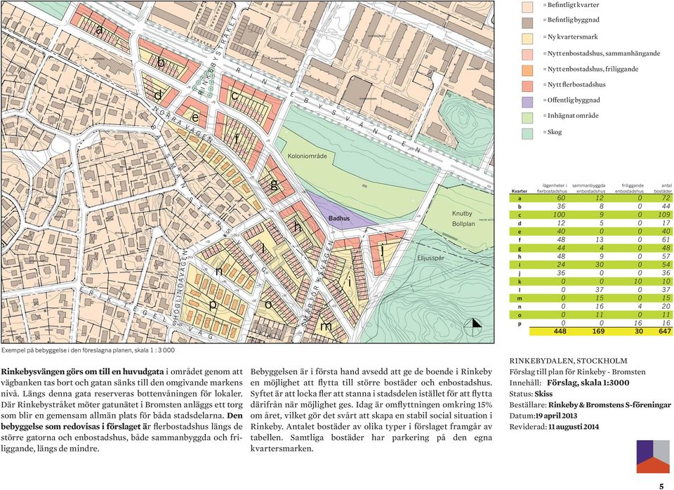Viewport: 674px width, 490px height.
Task: Click the value 72 in table row a
Action: pos(666,198)
